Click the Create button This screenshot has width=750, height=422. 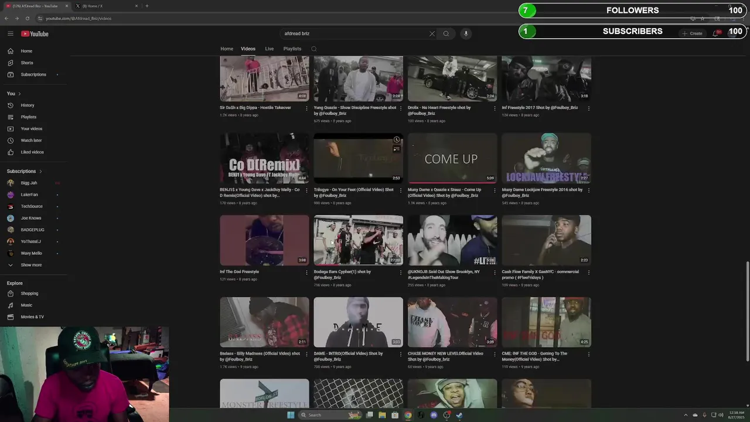[692, 33]
